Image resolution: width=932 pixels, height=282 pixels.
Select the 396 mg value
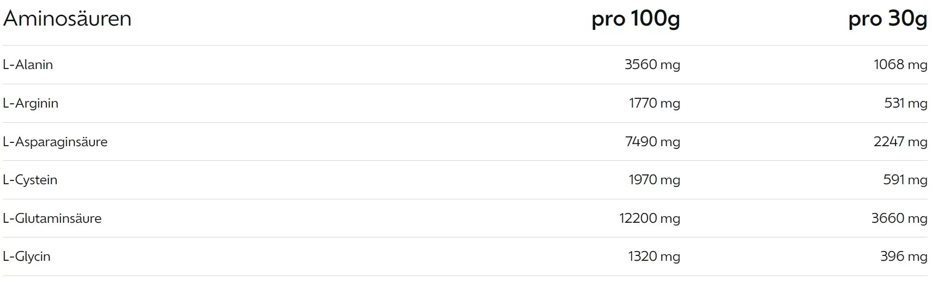(904, 256)
